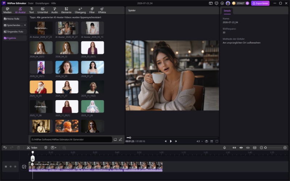The image size is (290, 181).
Task: Open the crop tool in the player
Action: pos(212,141)
